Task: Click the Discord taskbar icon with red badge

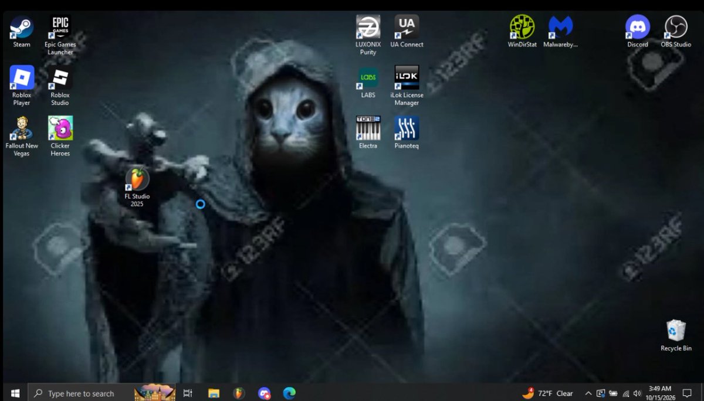Action: 264,393
